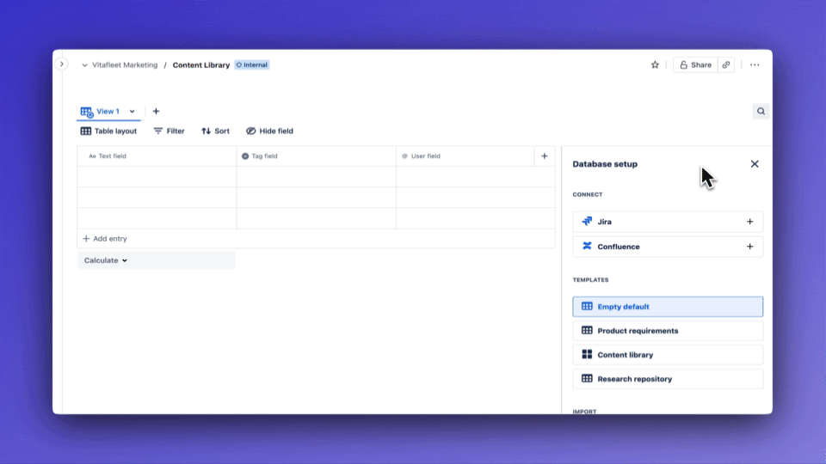Click the Tag field column header
Screen dimensions: 826x464
(x=316, y=156)
